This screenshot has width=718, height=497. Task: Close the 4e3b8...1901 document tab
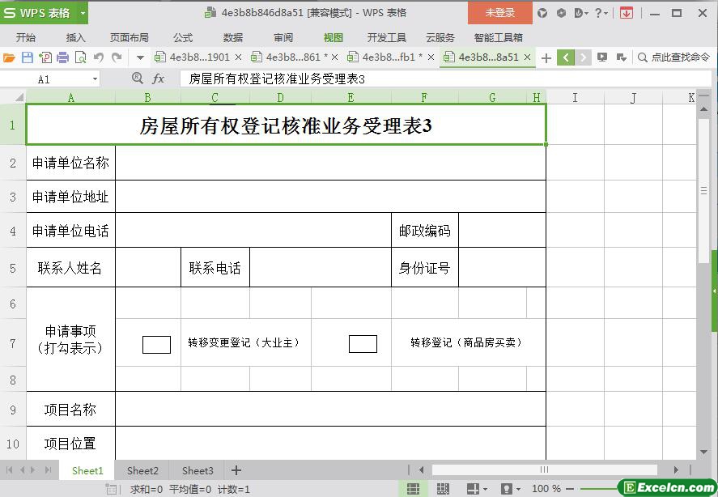point(238,57)
